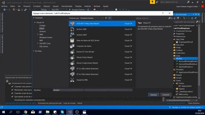Viewport: 205px width, 115px height.
Task: Select the General category
Action: [x=43, y=31]
